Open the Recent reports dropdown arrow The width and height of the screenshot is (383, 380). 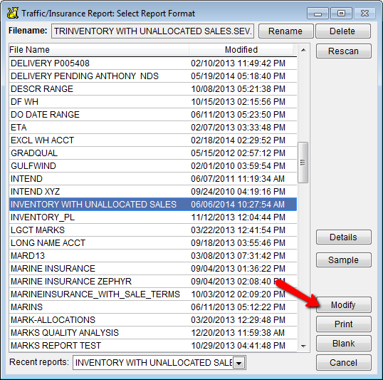[x=239, y=363]
